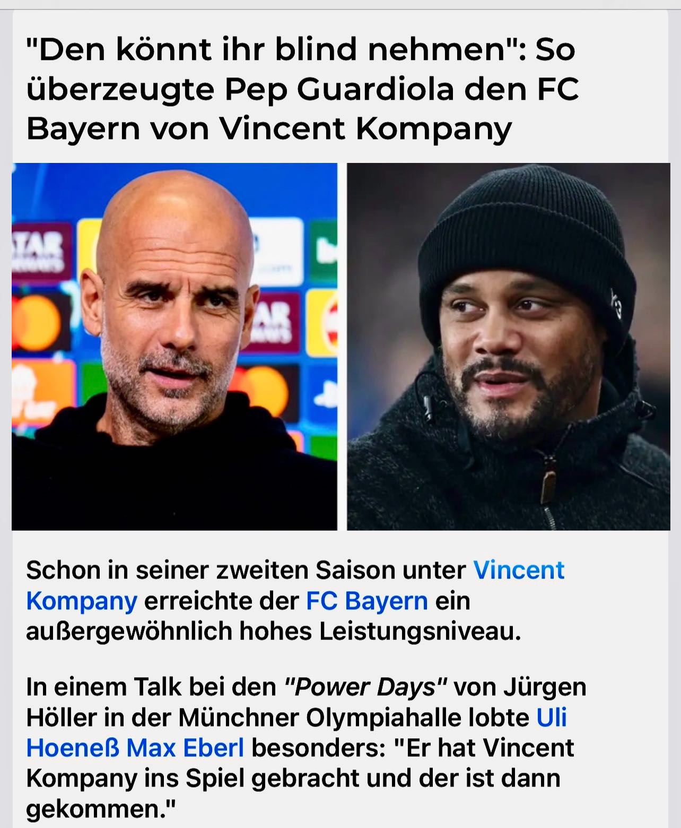Screen dimensions: 681x828
Task: Open the photo of the bald man
Action: (174, 346)
